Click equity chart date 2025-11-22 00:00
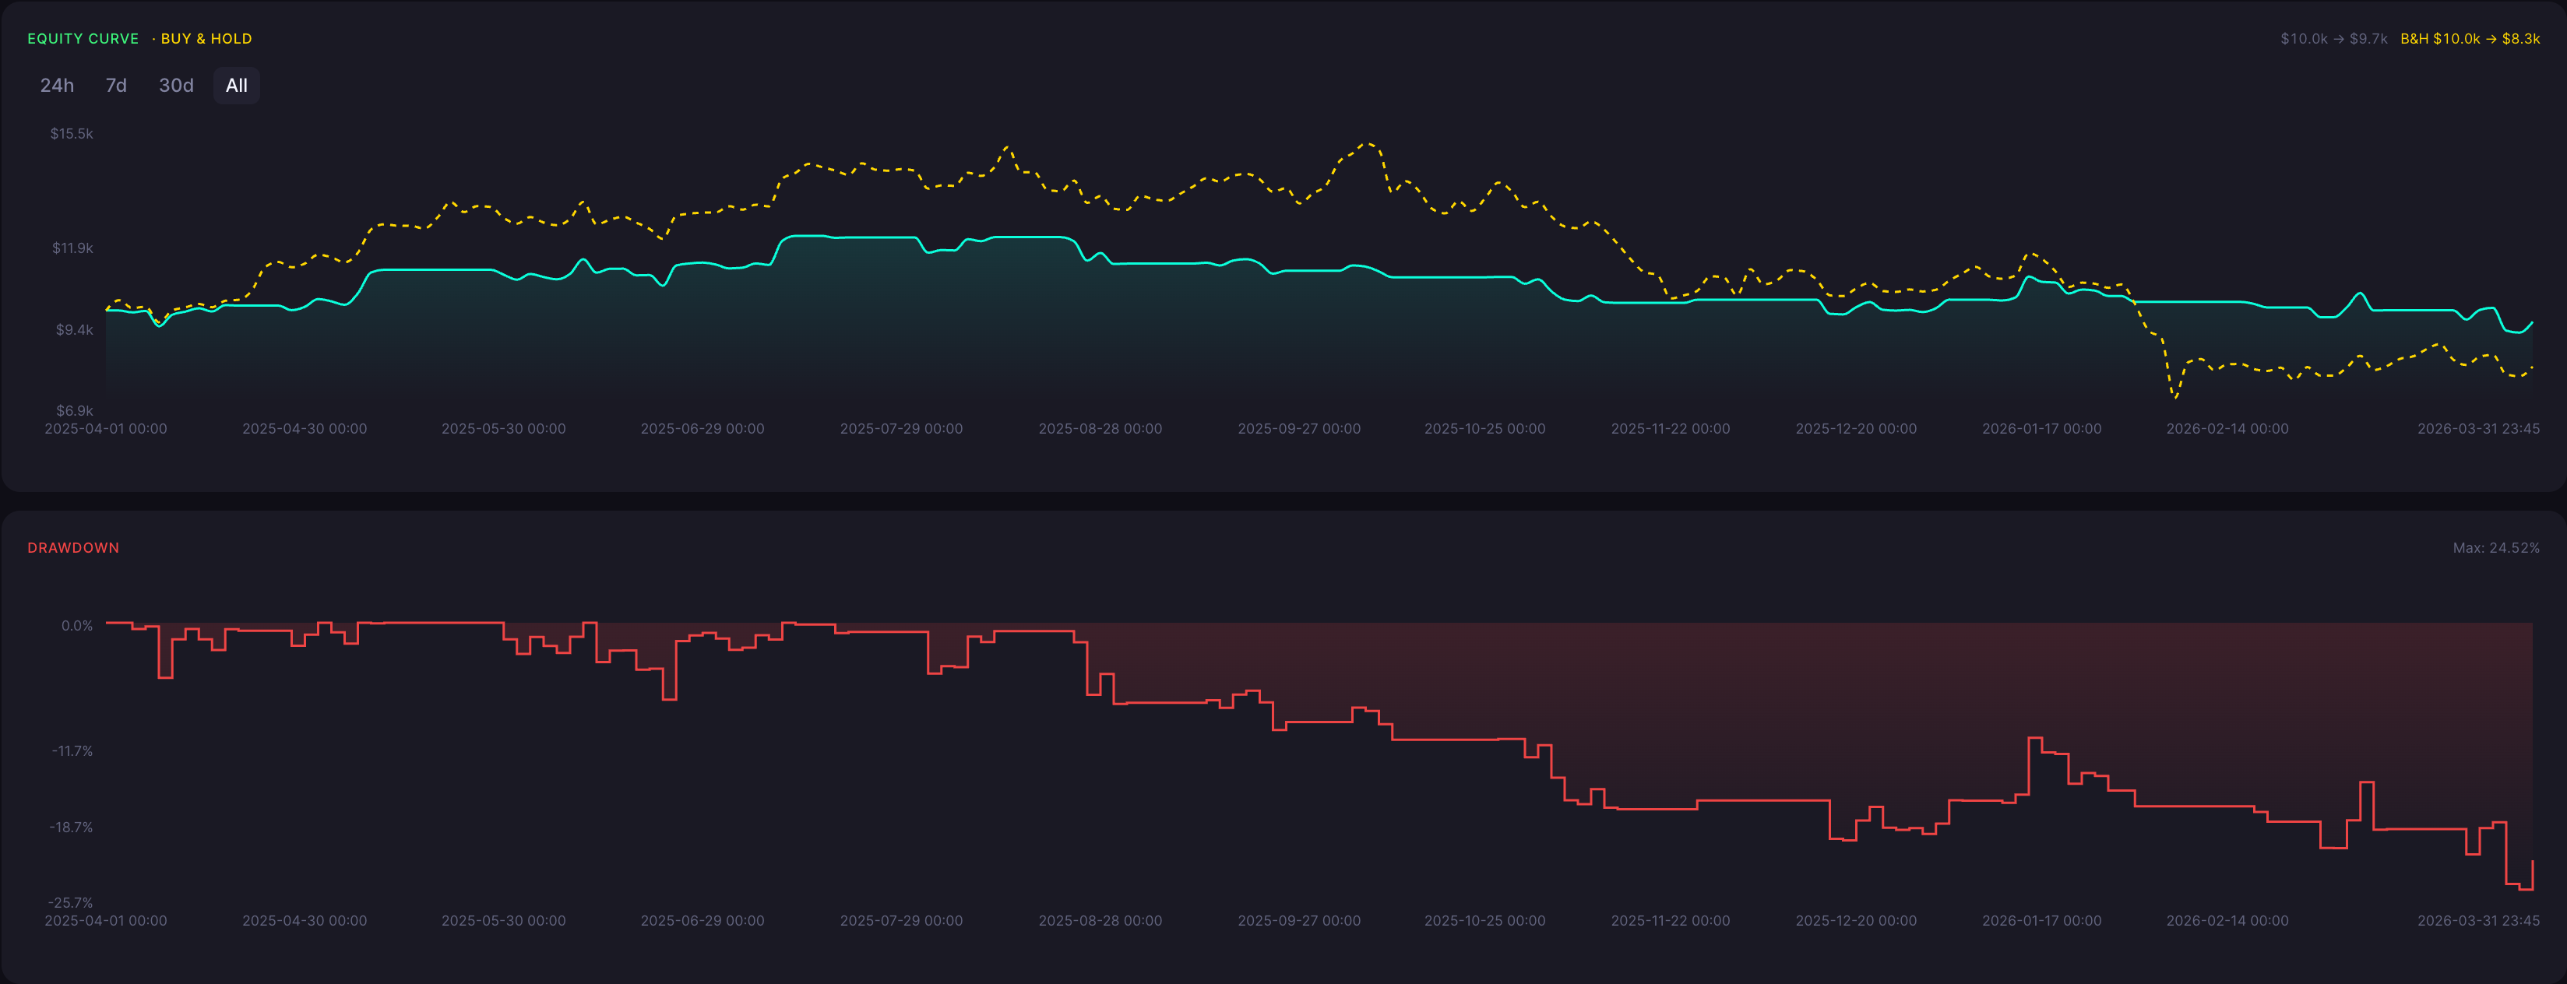 (1670, 429)
